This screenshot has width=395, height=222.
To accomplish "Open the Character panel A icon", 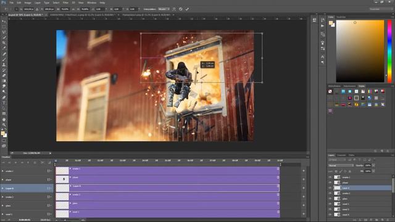I will [323, 57].
